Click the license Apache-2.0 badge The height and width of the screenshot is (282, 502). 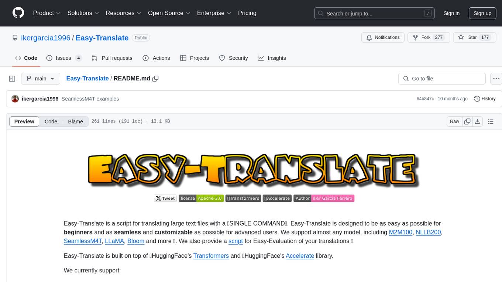(201, 198)
